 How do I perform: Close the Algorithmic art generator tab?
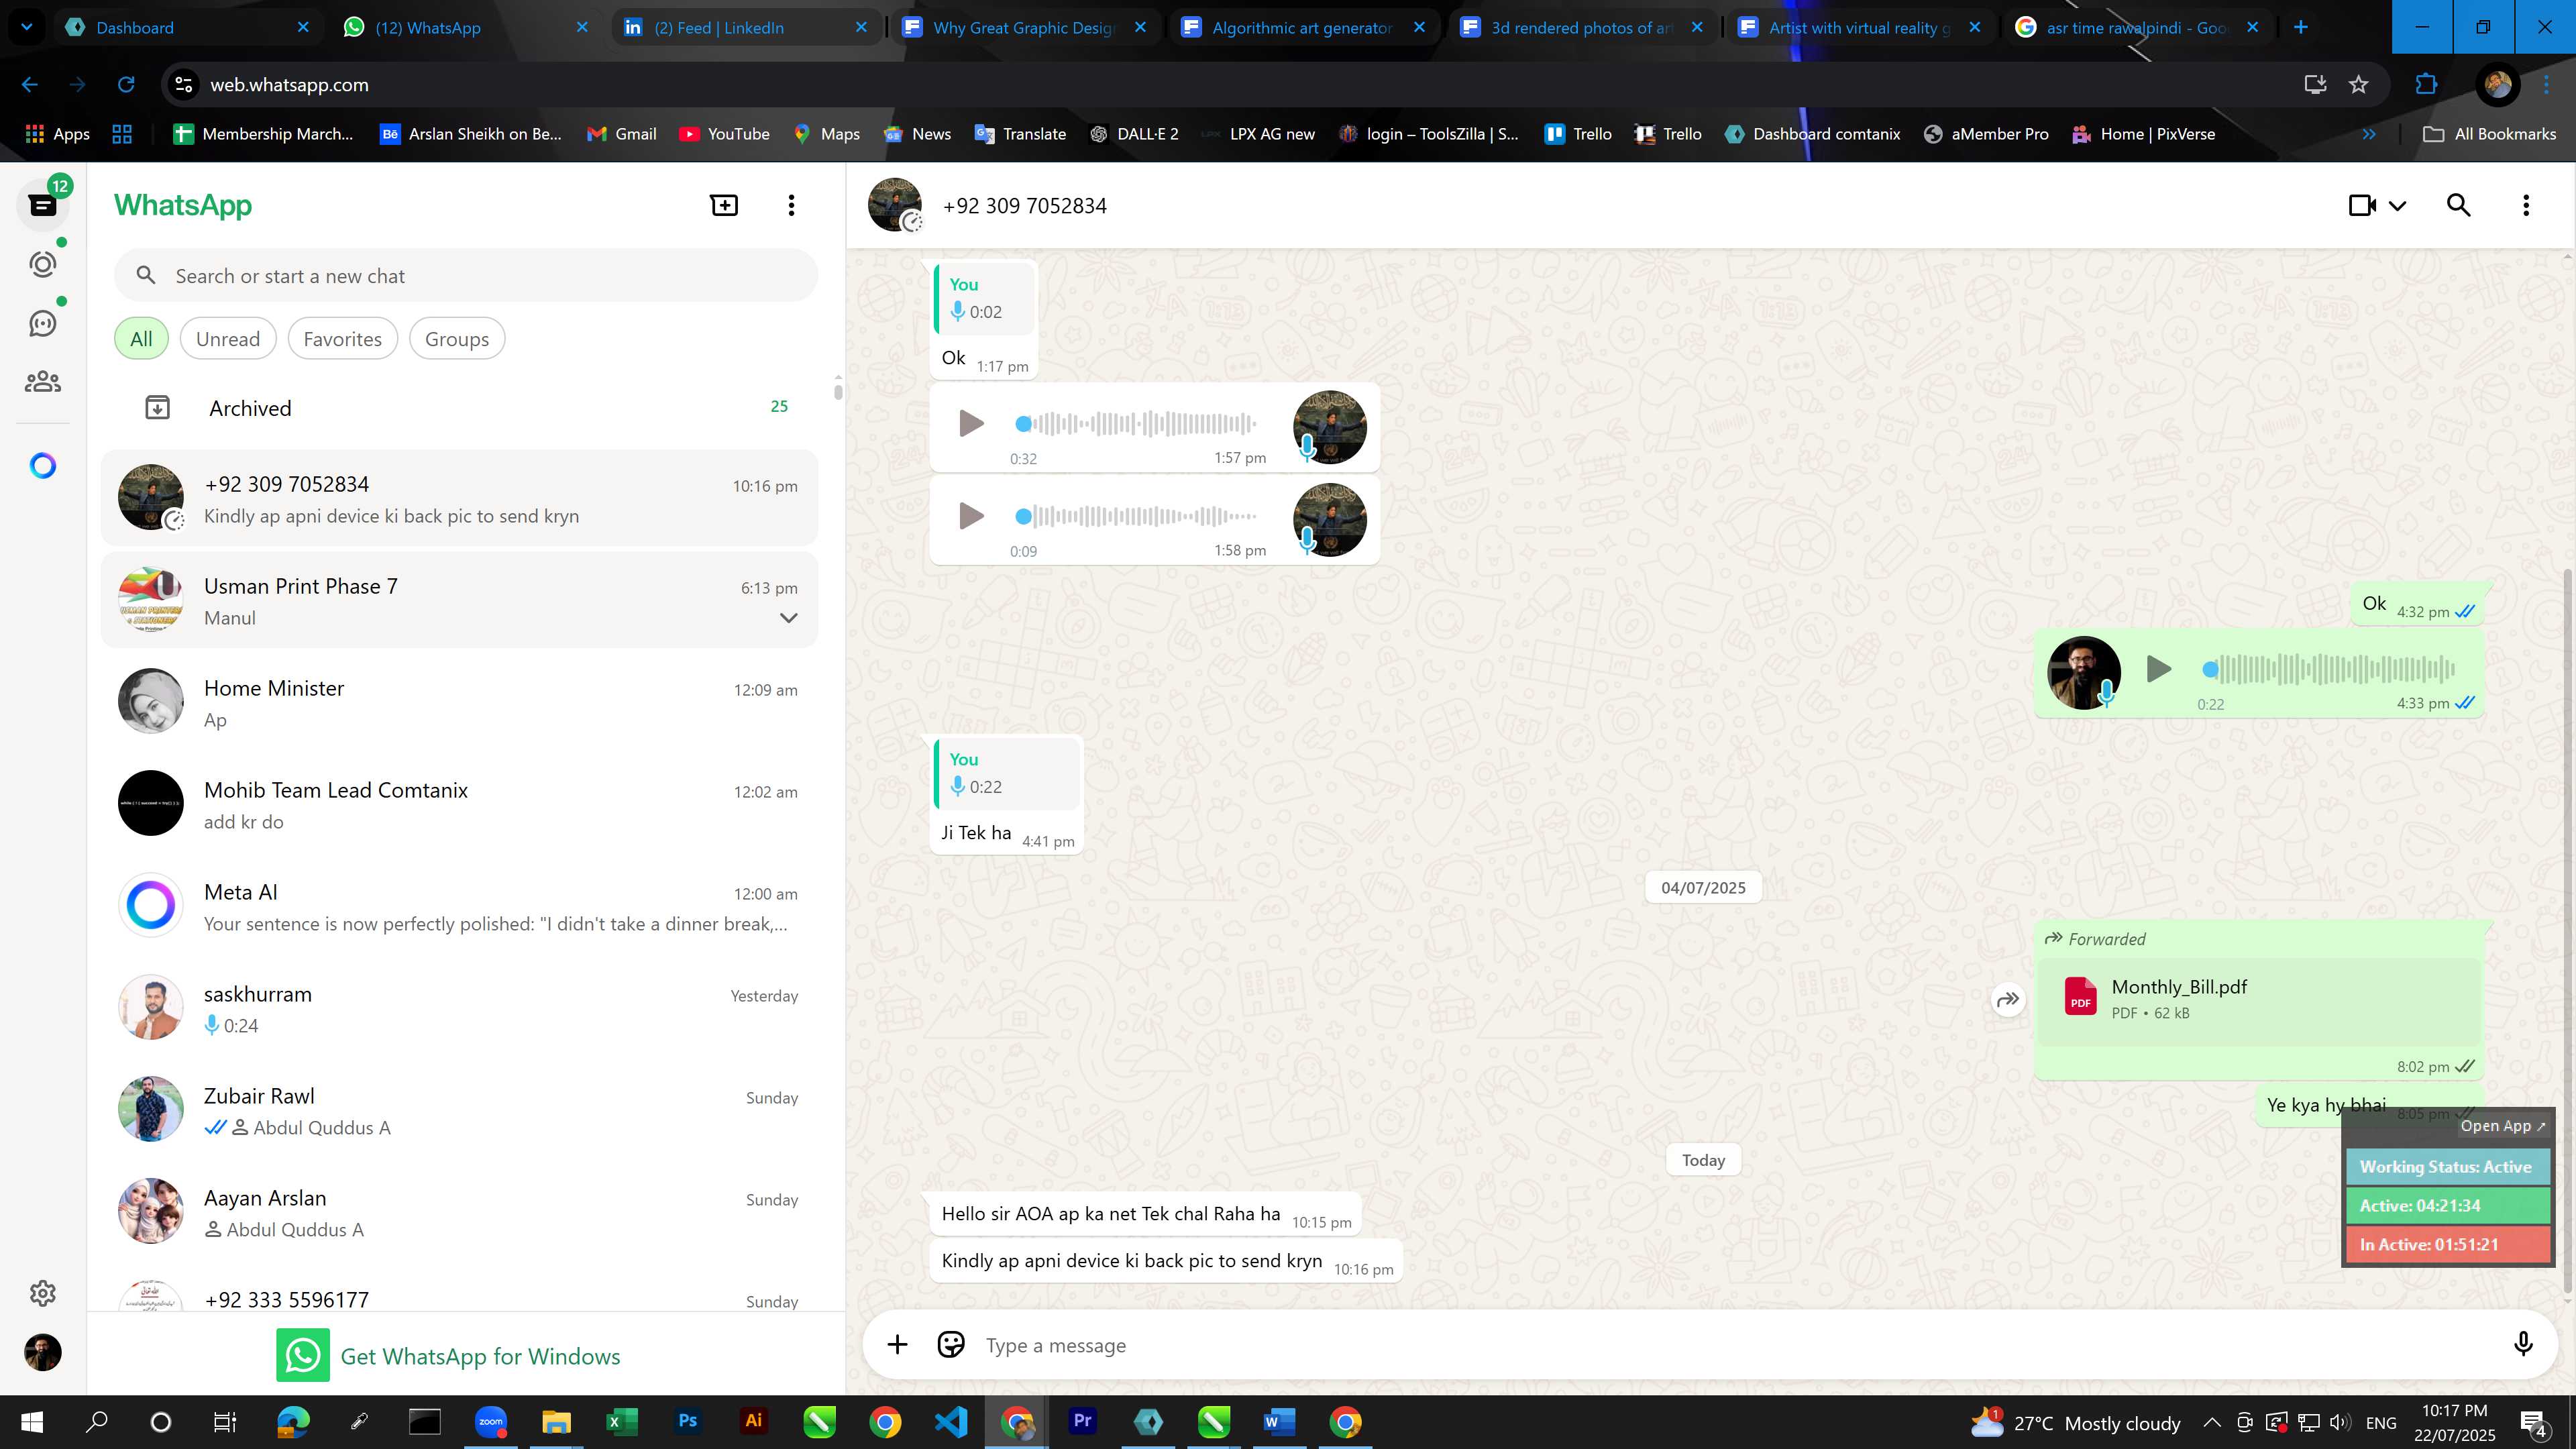coord(1419,27)
